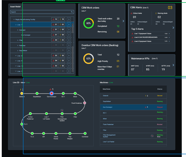Click the Shrink Packer node

click(x=56, y=133)
